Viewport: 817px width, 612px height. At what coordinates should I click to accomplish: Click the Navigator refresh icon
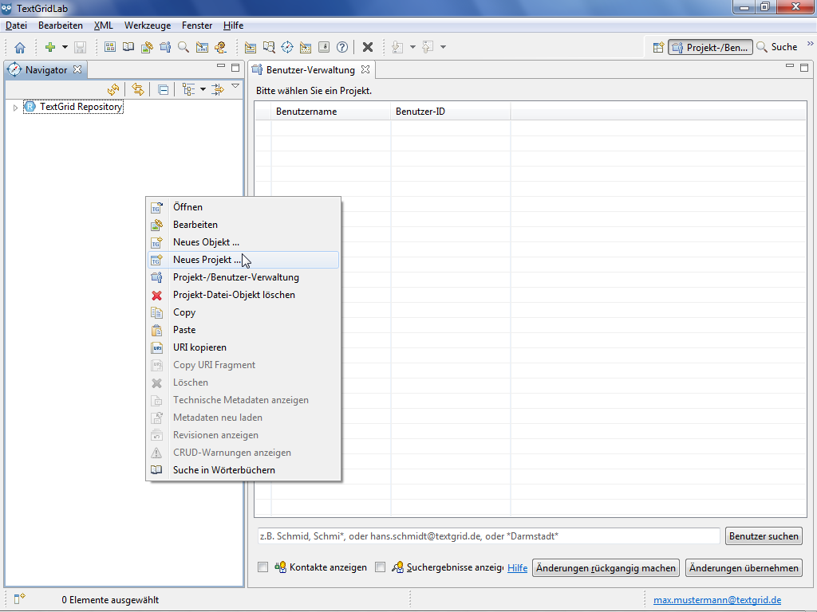(113, 89)
